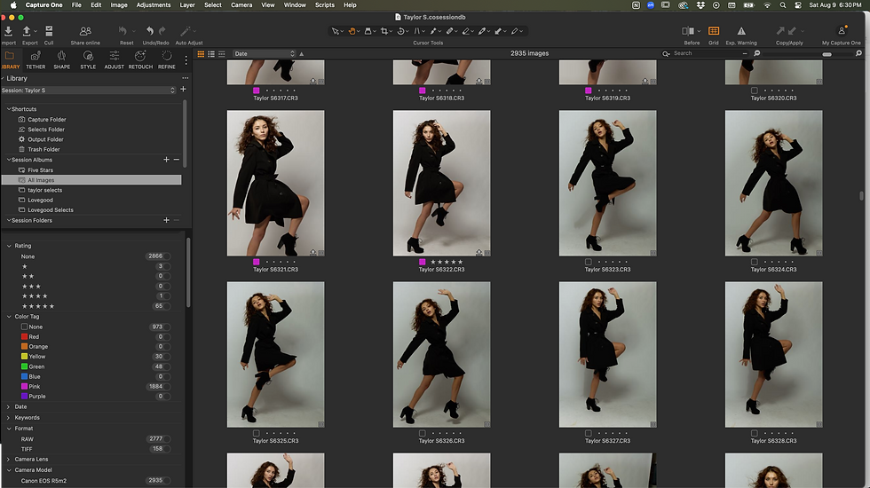Collapse the Shortcuts section
Viewport: 870px width, 488px height.
click(x=8, y=108)
